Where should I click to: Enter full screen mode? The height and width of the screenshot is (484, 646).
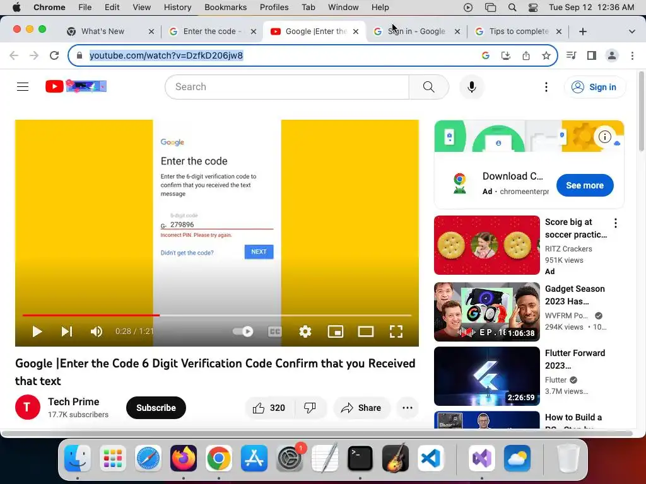396,331
